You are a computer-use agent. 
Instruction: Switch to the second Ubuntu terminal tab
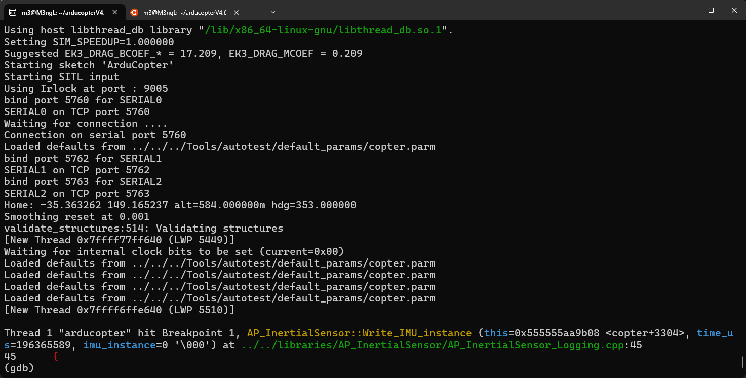[x=184, y=12]
